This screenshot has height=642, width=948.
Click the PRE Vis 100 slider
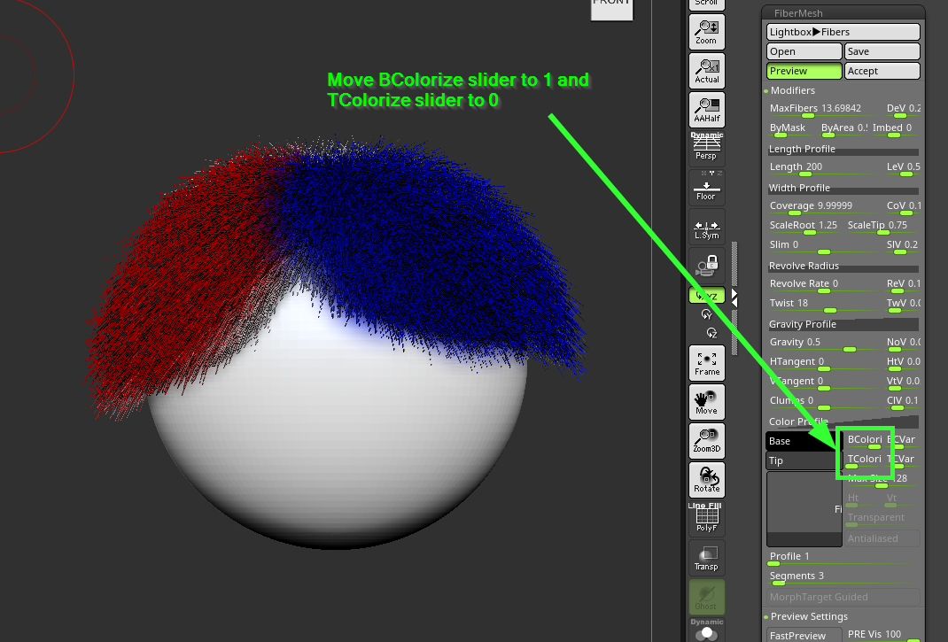[882, 635]
